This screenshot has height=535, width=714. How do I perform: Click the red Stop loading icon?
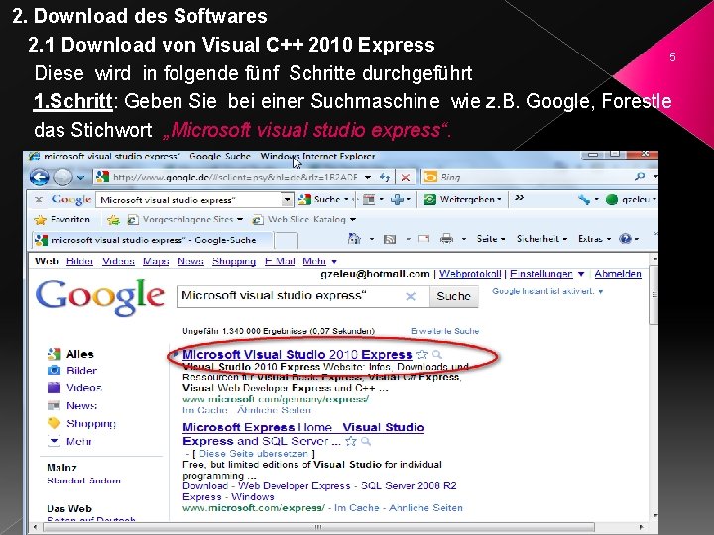pyautogui.click(x=406, y=177)
